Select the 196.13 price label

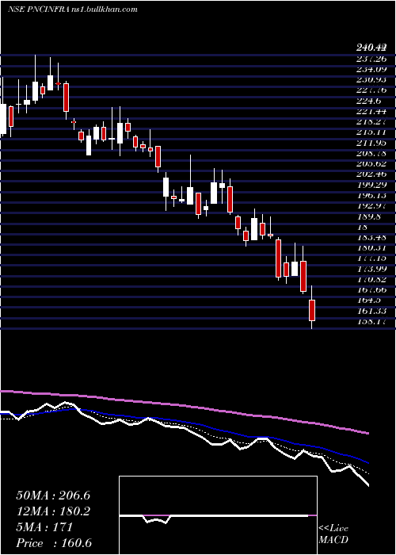(x=371, y=195)
